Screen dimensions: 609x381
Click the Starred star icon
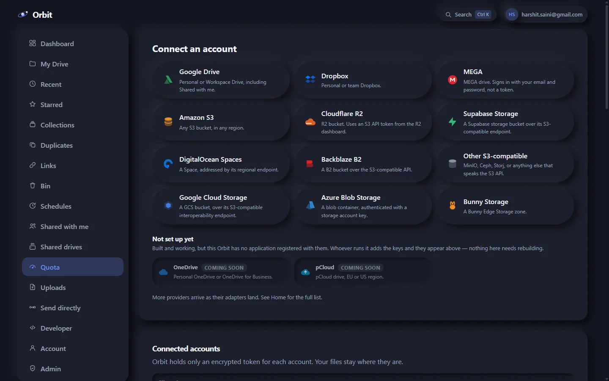click(33, 104)
